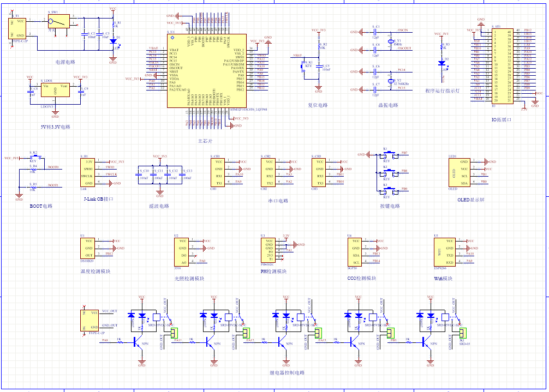Screen dimensions: 549x392
Task: Select the S_R2 10K pull-up resistor
Action: (x=319, y=46)
